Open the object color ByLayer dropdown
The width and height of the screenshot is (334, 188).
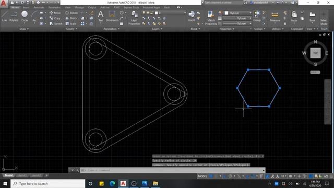point(238,13)
